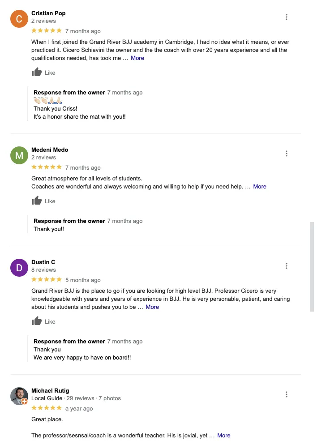Expand Medeni Medo's full review text
This screenshot has height=445, width=326.
(260, 187)
